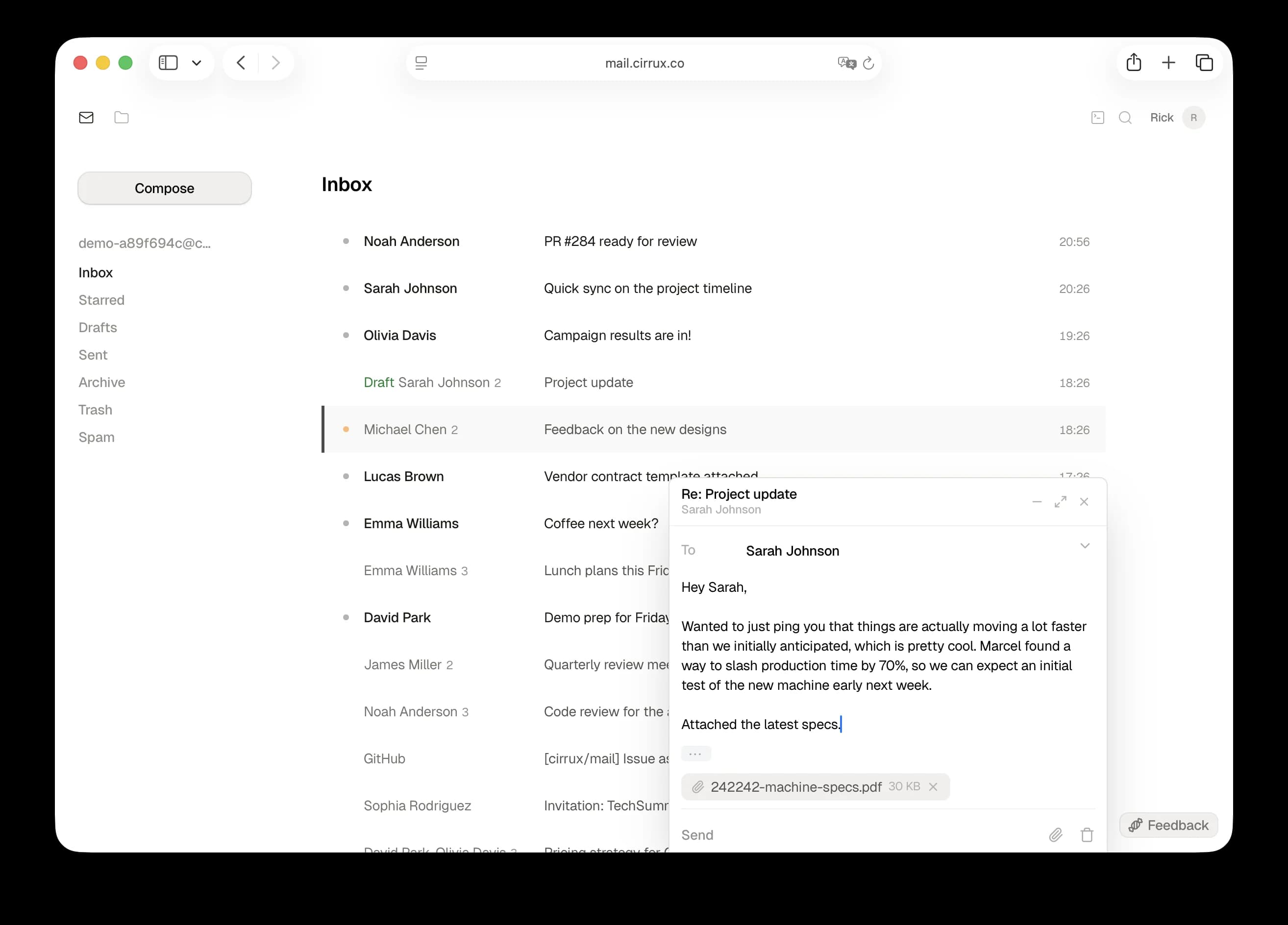Open the mail envelope icon in top bar
1288x925 pixels.
pos(86,118)
